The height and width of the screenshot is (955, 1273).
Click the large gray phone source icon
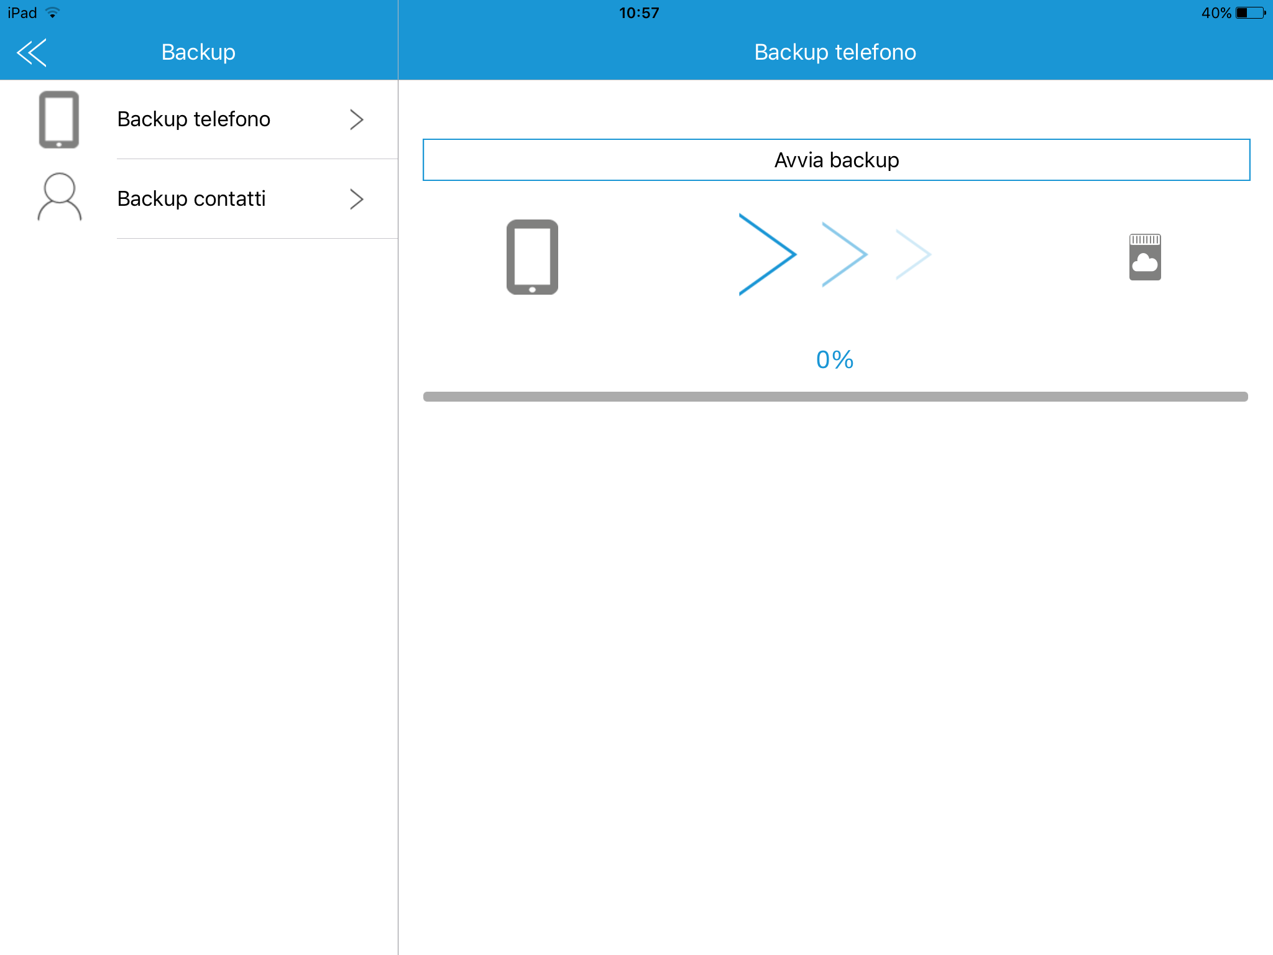[x=532, y=257]
